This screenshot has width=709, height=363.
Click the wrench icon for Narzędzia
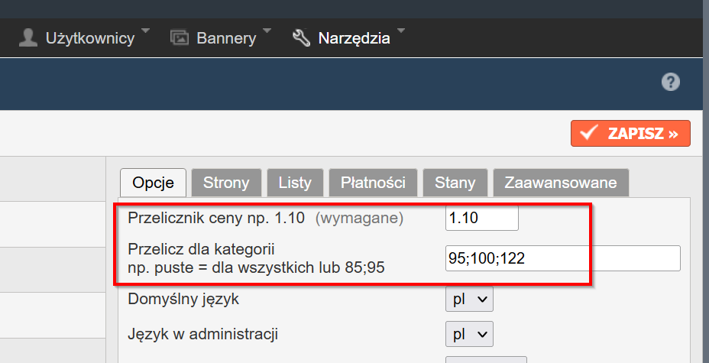(301, 37)
